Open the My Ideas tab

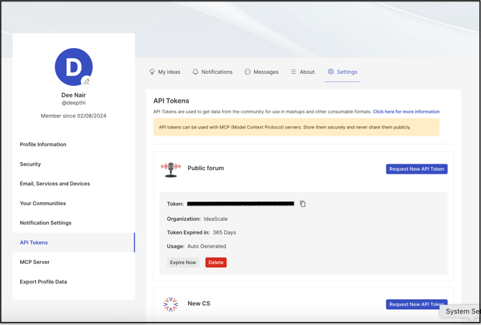[x=164, y=72]
